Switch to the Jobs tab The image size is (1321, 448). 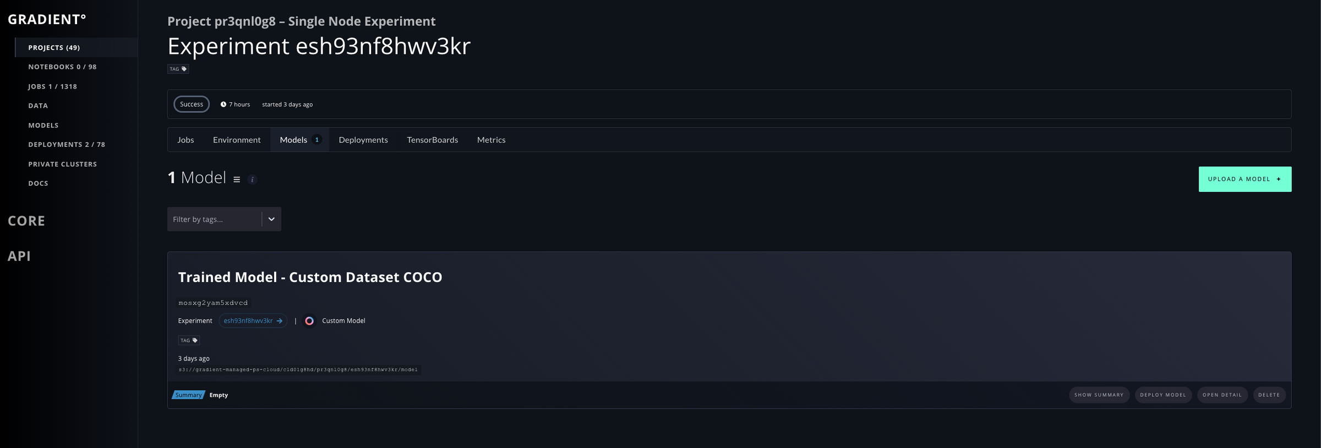[185, 140]
